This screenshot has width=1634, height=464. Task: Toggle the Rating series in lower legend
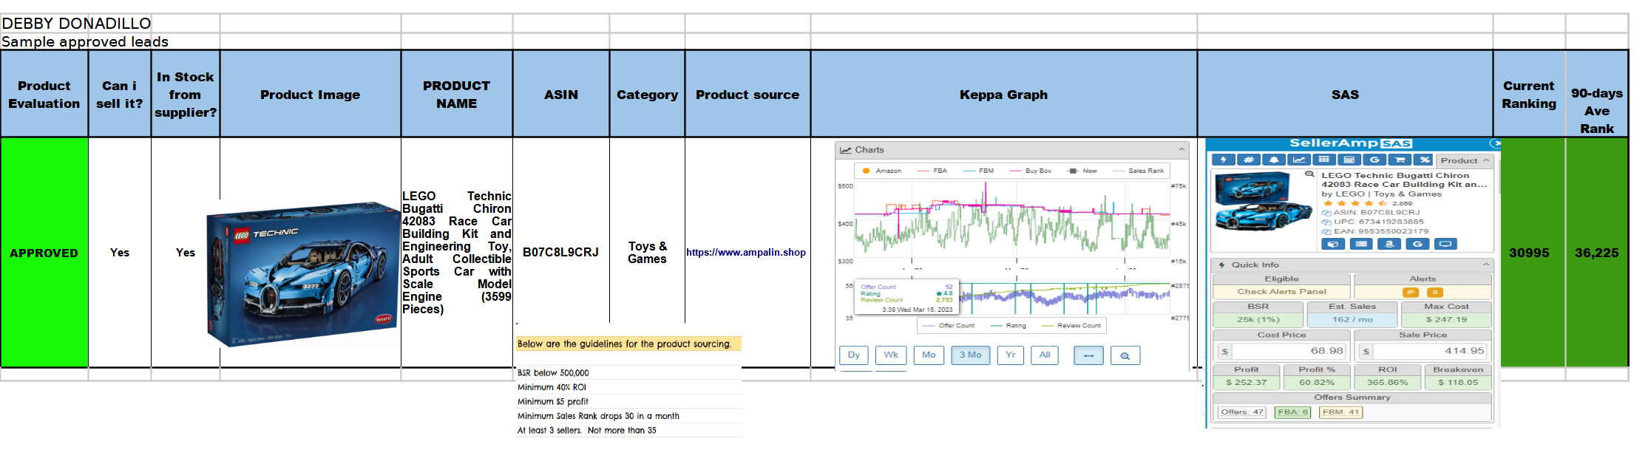pos(1008,325)
